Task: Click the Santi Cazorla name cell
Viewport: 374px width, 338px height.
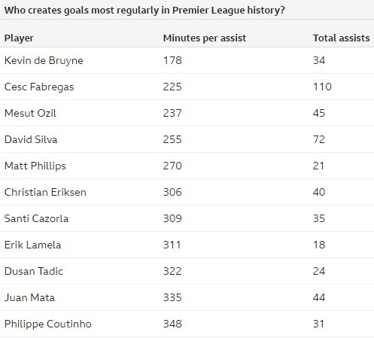Action: coord(36,218)
